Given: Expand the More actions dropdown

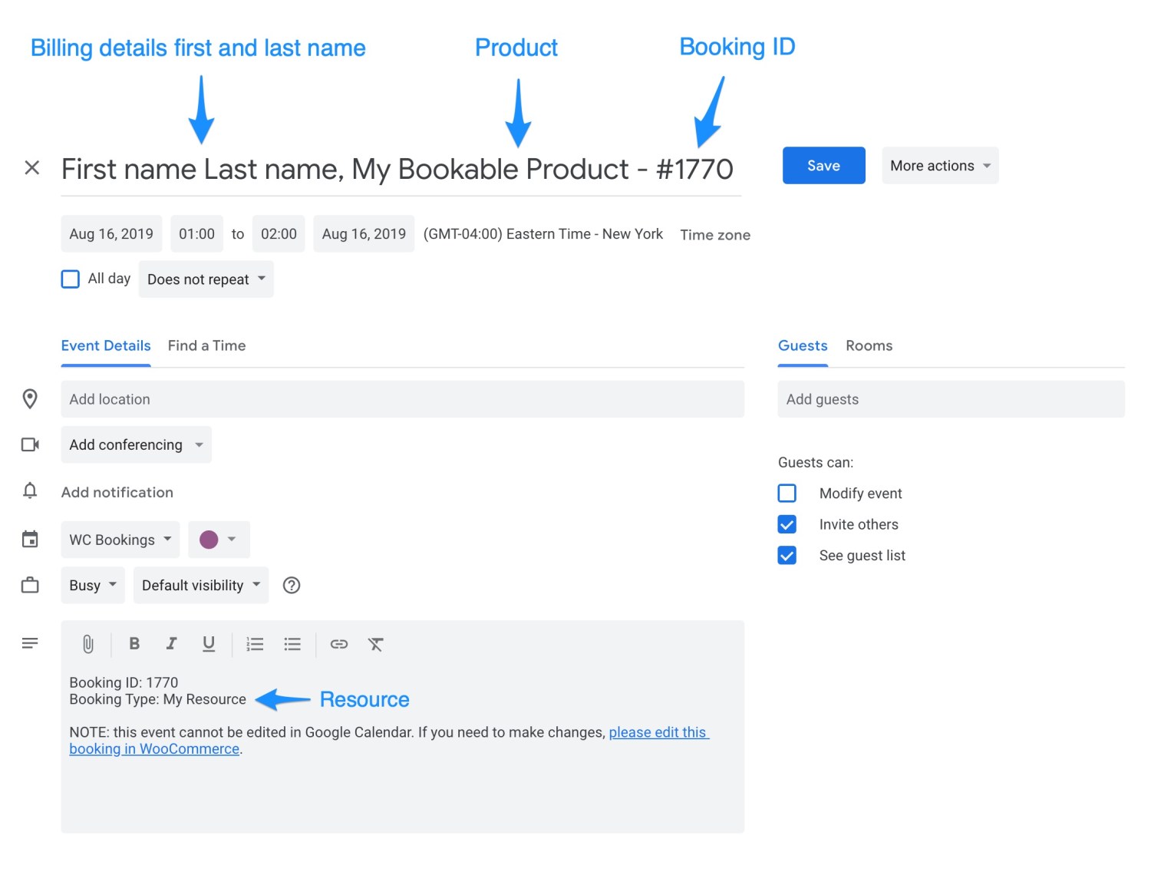Looking at the screenshot, I should pos(939,165).
